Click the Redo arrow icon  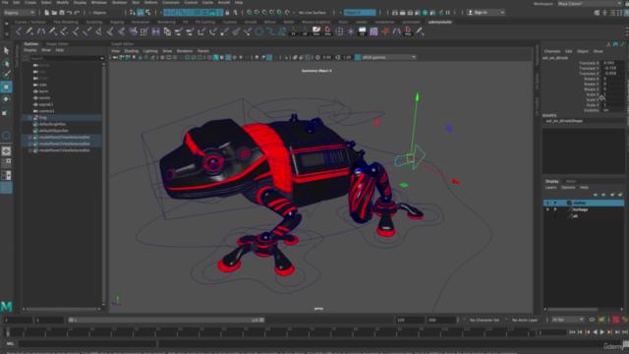click(77, 13)
